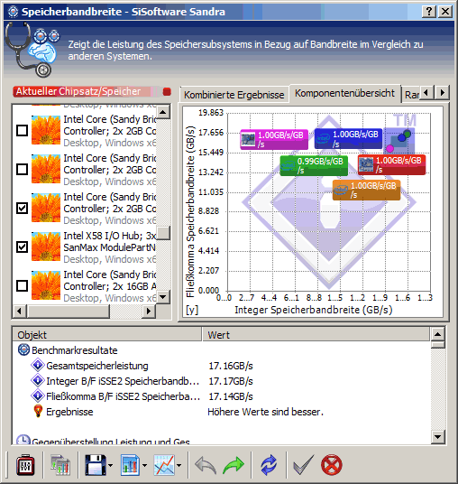Click the help question mark button
This screenshot has height=484, width=458.
click(429, 12)
